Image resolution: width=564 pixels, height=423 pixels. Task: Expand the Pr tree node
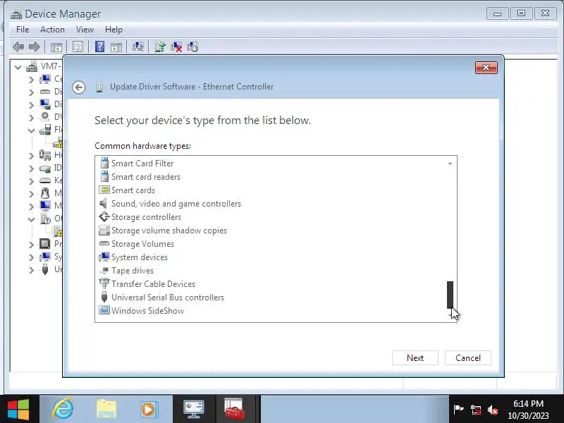point(31,245)
